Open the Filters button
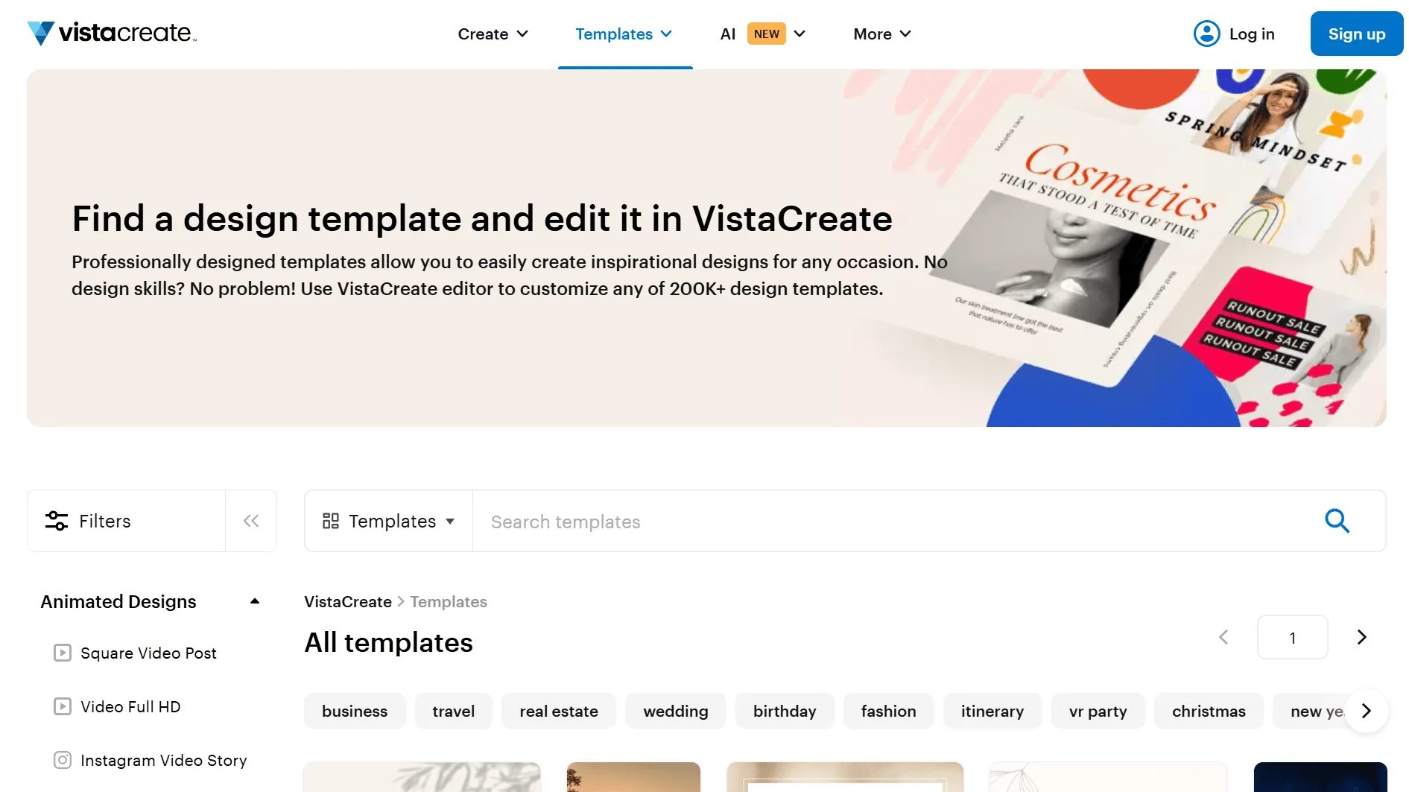 [127, 521]
